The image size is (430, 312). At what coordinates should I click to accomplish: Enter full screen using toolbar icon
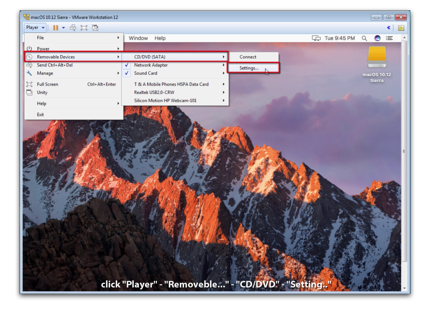coord(84,27)
